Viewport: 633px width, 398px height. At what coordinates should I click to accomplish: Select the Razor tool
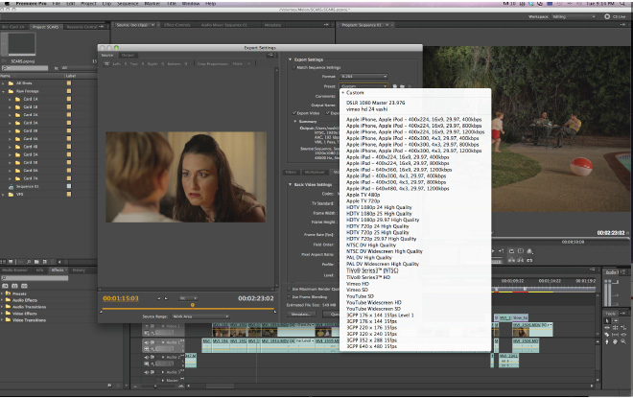(x=607, y=335)
